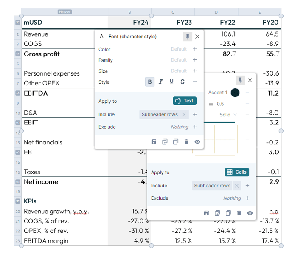The width and height of the screenshot is (292, 257).
Task: Add a font Color value with plus
Action: coord(195,49)
